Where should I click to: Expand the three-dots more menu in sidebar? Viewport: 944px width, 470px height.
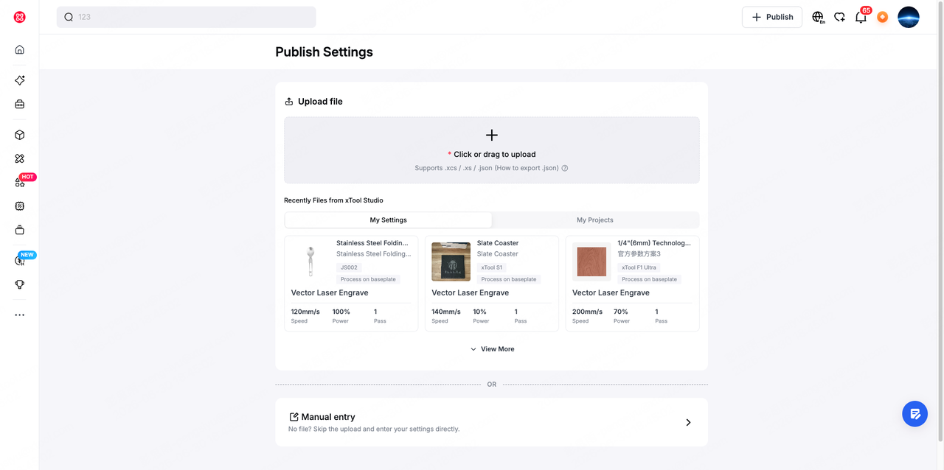tap(20, 315)
